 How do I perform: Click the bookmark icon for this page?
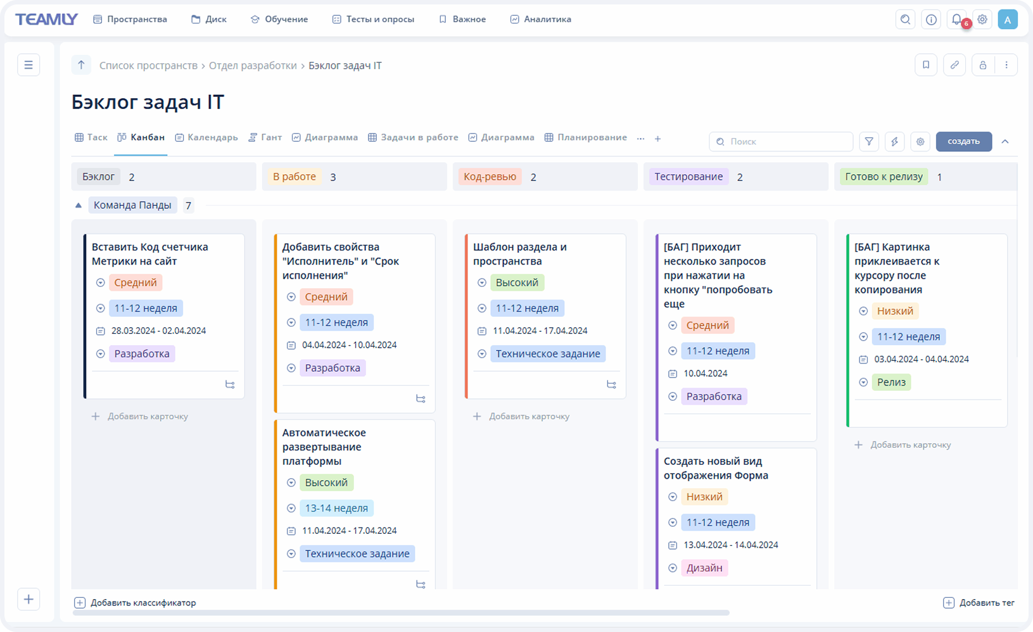coord(925,65)
